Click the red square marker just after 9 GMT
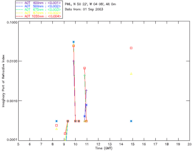The width and height of the screenshot is (195, 156). [65, 134]
